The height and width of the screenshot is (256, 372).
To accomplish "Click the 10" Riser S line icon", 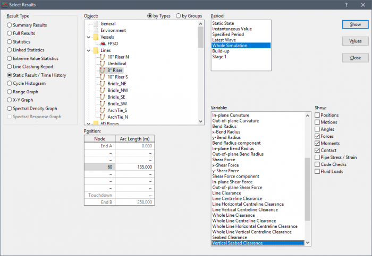I will click(x=103, y=77).
